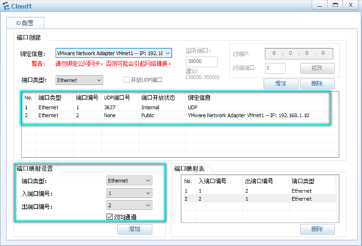Uncheck the 双向通道 checkbox
The width and height of the screenshot is (362, 246).
tap(109, 217)
